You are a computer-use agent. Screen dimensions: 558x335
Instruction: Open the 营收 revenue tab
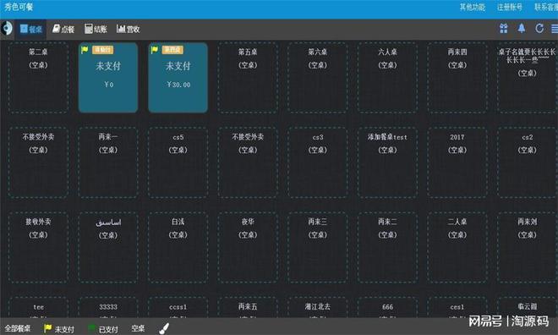(x=129, y=30)
